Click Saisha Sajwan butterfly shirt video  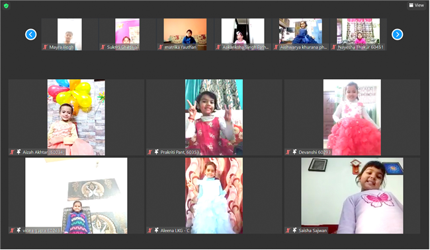pos(352,195)
